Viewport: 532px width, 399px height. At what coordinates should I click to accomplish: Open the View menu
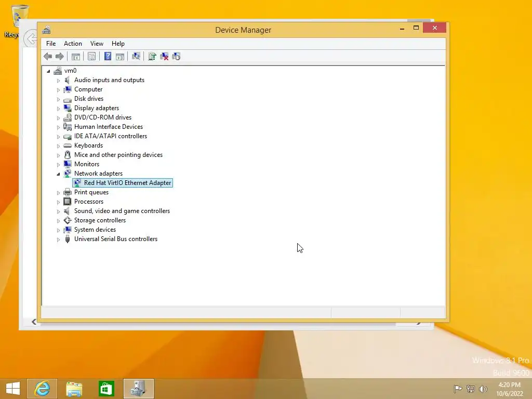pyautogui.click(x=97, y=44)
